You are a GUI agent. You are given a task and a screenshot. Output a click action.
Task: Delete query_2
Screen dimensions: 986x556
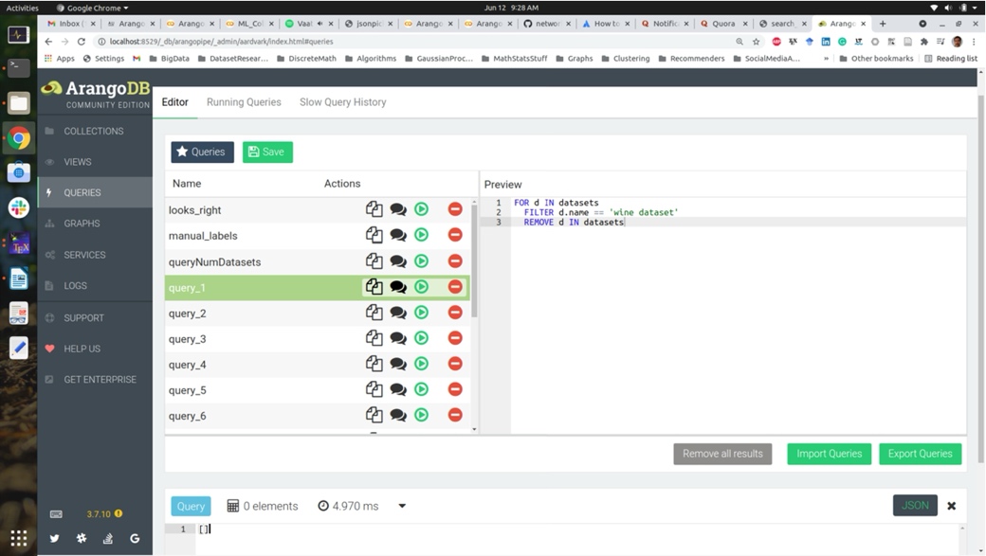(x=455, y=313)
